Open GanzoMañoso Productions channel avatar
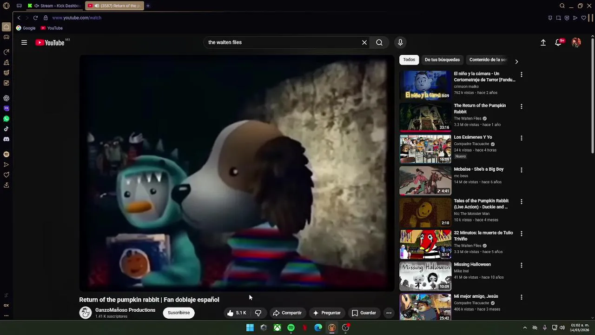This screenshot has width=595, height=335. [x=86, y=313]
